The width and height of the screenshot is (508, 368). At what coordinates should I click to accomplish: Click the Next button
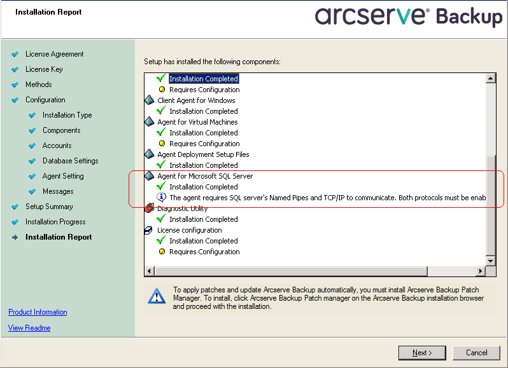coord(422,353)
